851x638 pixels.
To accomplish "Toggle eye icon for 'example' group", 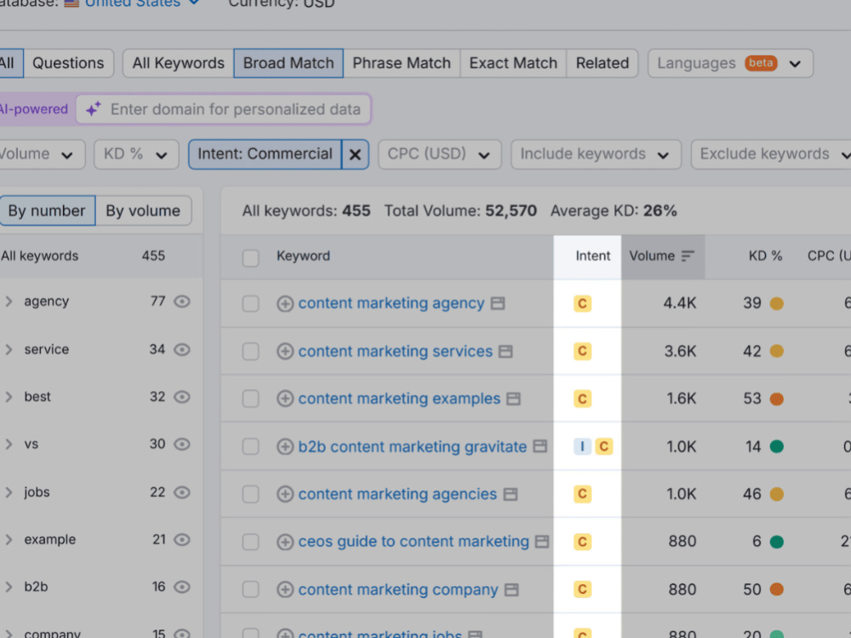I will click(x=182, y=540).
